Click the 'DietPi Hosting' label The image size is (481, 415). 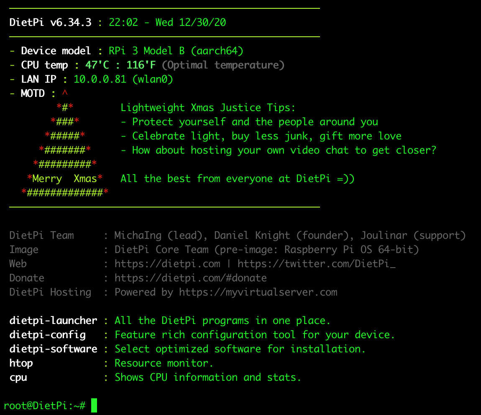[50, 292]
